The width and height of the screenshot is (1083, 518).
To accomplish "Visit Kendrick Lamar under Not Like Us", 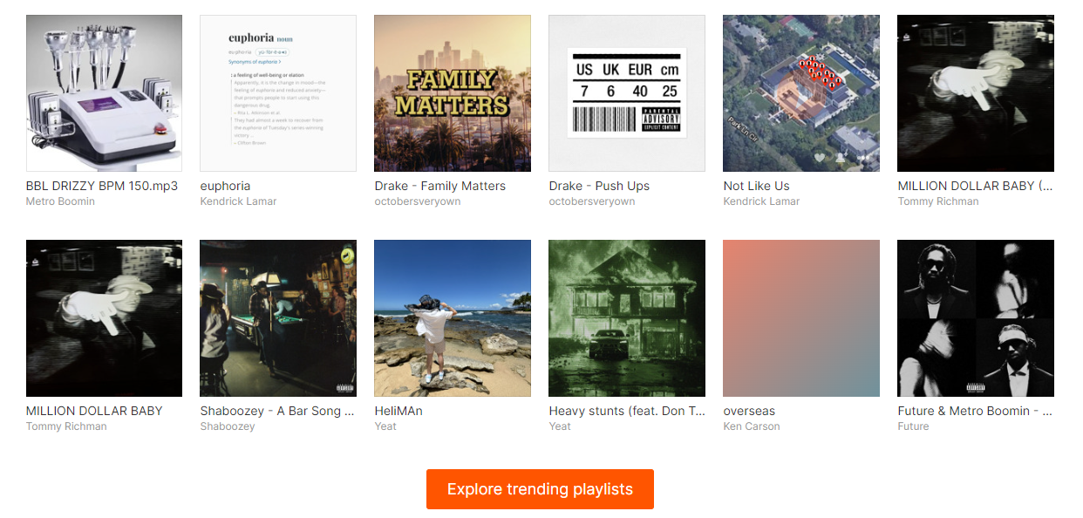I will point(761,201).
